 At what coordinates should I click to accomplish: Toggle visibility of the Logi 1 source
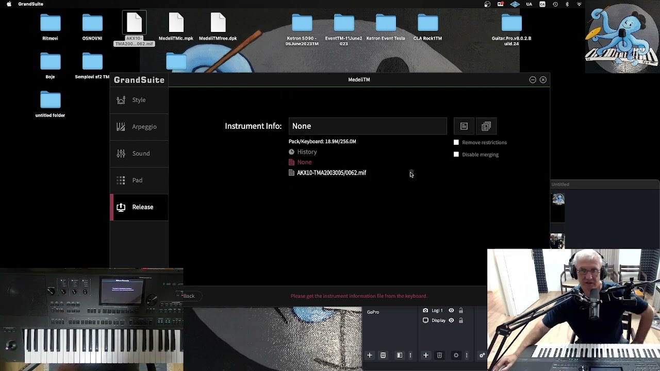[x=451, y=310]
